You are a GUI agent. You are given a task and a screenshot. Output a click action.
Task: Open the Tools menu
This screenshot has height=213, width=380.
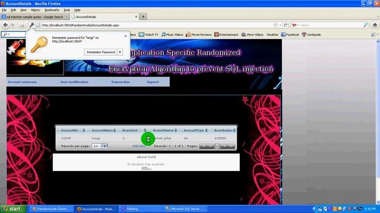point(66,10)
